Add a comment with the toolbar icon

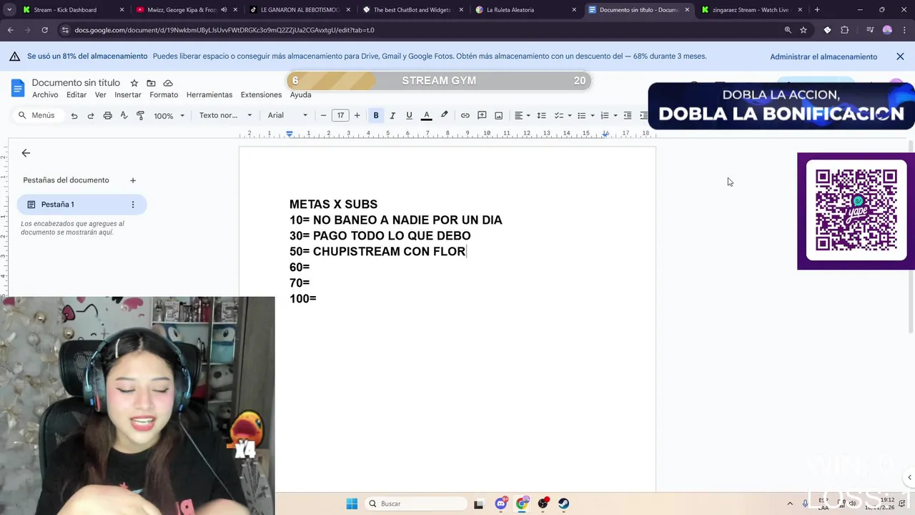click(482, 115)
